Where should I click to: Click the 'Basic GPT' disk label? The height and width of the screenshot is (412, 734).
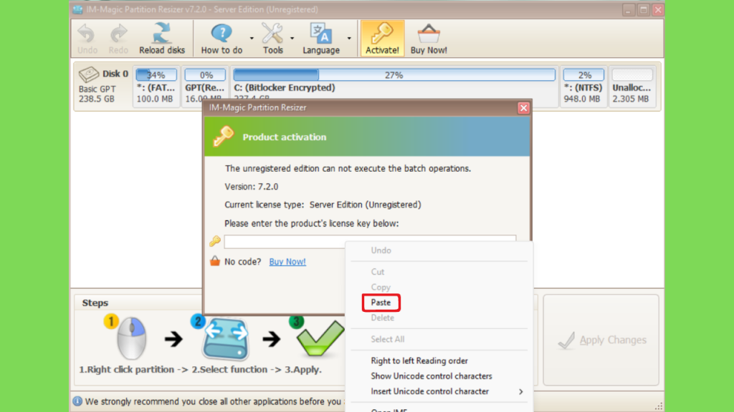click(97, 89)
